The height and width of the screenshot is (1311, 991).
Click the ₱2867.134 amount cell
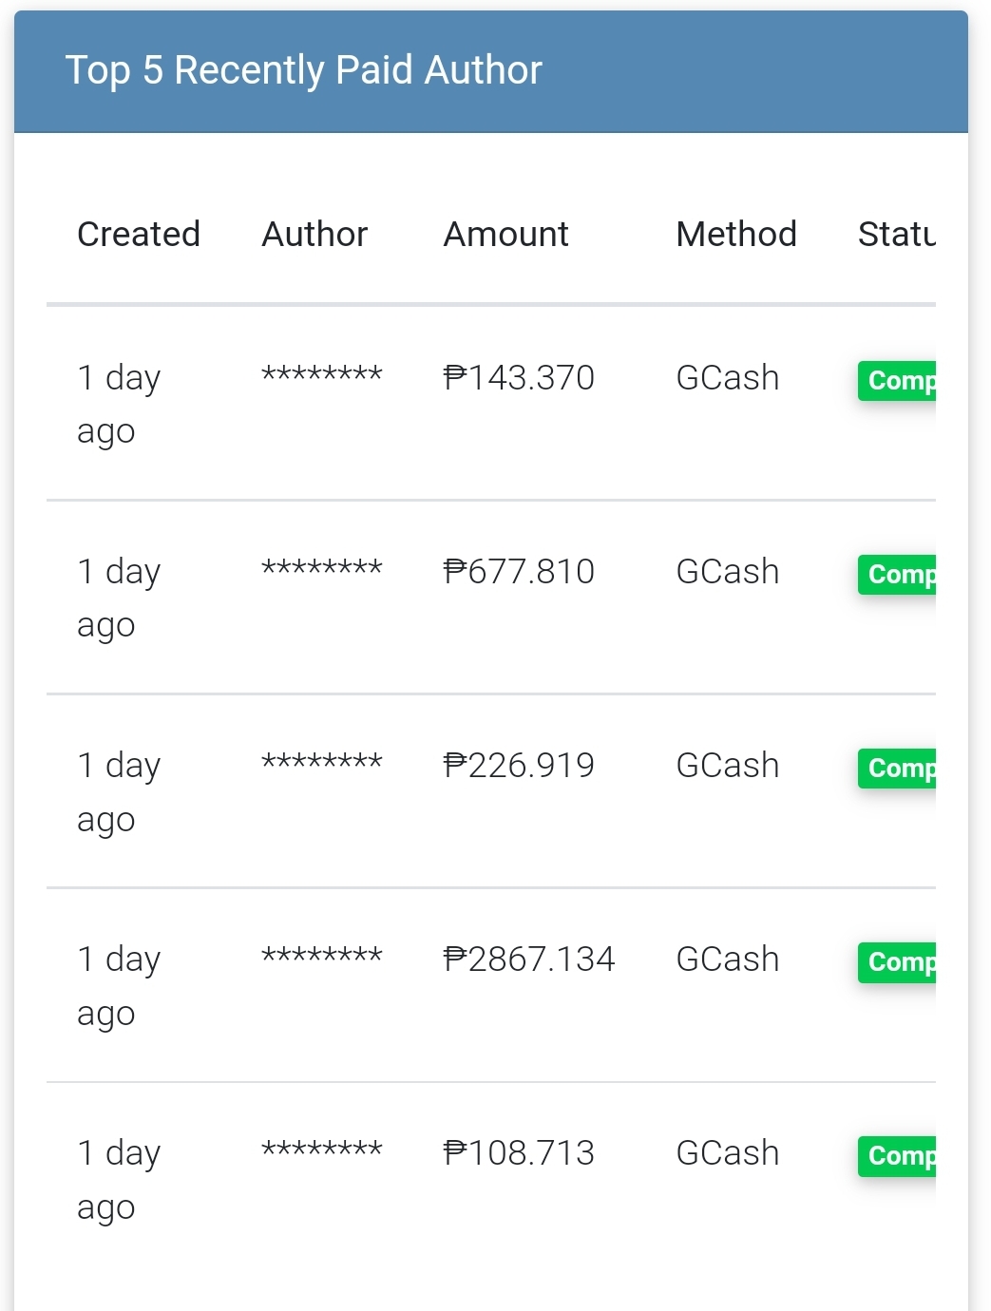tap(529, 959)
